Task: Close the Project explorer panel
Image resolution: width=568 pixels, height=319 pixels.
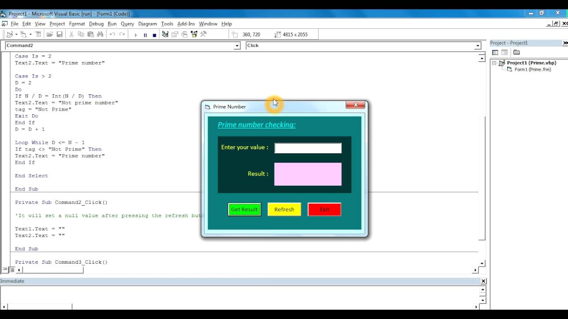Action: 565,43
